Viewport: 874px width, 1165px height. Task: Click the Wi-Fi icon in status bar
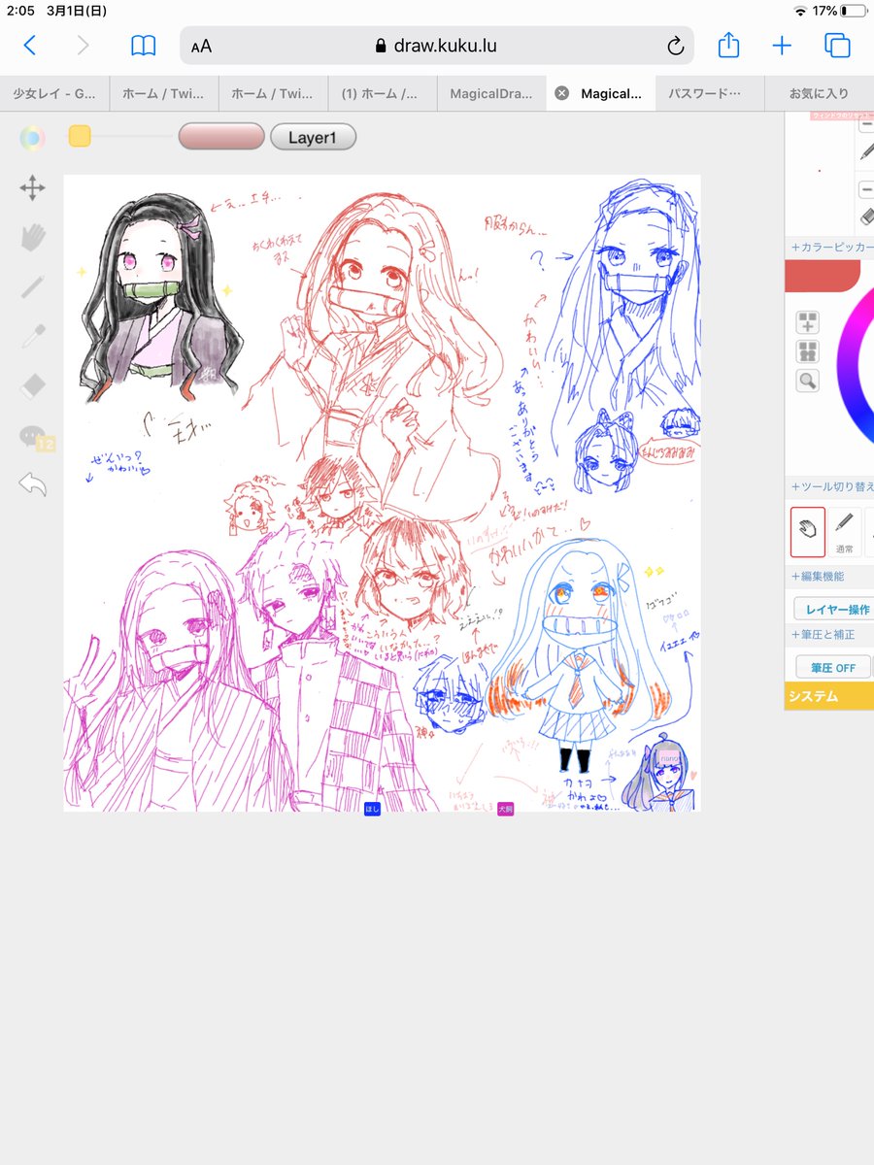tap(800, 11)
